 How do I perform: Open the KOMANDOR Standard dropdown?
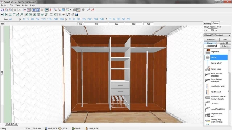217,35
